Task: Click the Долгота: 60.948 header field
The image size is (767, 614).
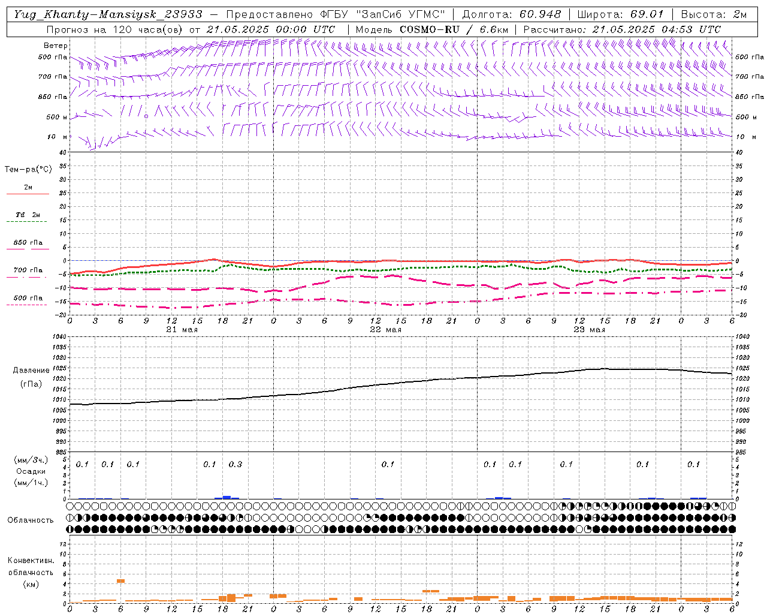Action: pos(512,14)
